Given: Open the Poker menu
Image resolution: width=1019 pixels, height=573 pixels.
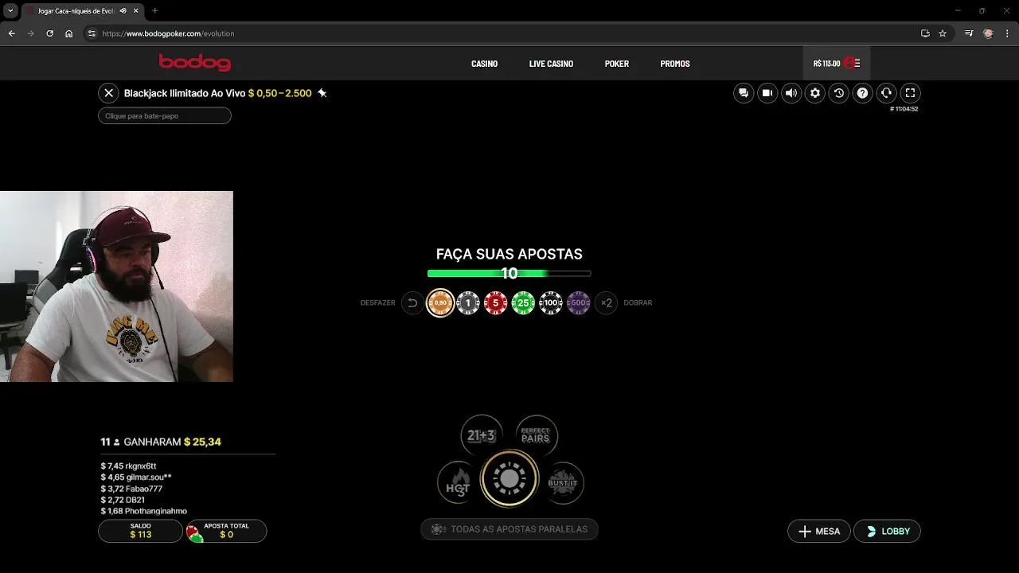Looking at the screenshot, I should [x=617, y=64].
